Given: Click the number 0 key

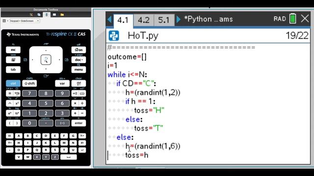Looking at the screenshot, I should [x=29, y=123].
